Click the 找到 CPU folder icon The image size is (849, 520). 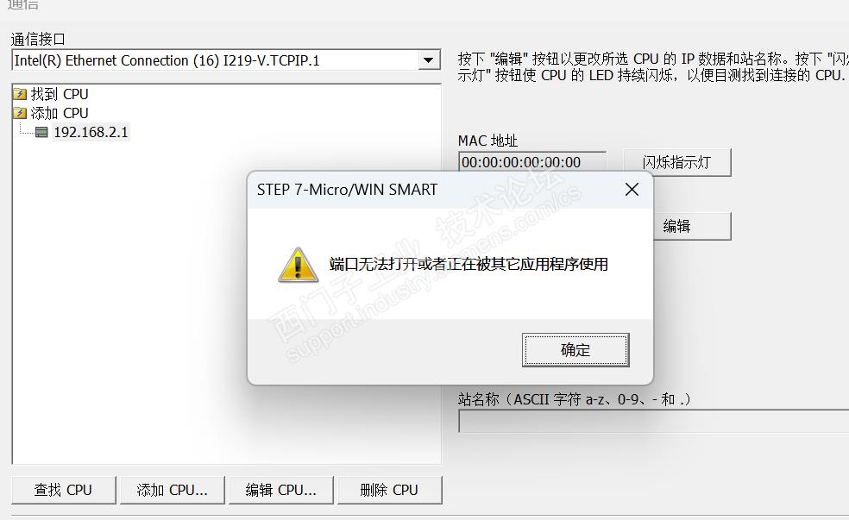(20, 94)
